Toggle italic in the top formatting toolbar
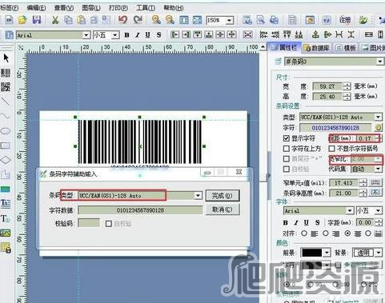Viewport: 385px width, 303px height. pos(138,35)
